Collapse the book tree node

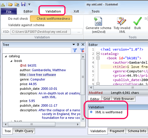[x=11, y=61]
